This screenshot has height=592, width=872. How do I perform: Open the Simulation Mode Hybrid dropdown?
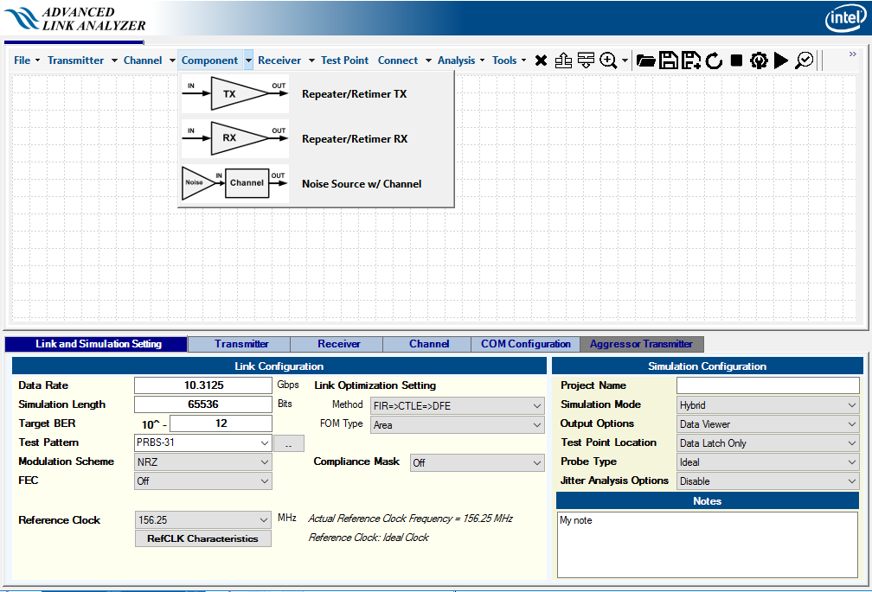pyautogui.click(x=853, y=405)
